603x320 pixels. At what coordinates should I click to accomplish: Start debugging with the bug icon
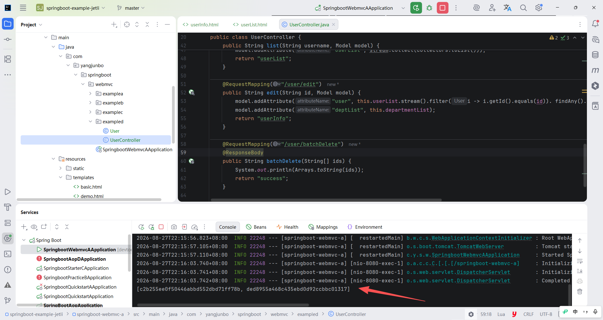[x=429, y=8]
